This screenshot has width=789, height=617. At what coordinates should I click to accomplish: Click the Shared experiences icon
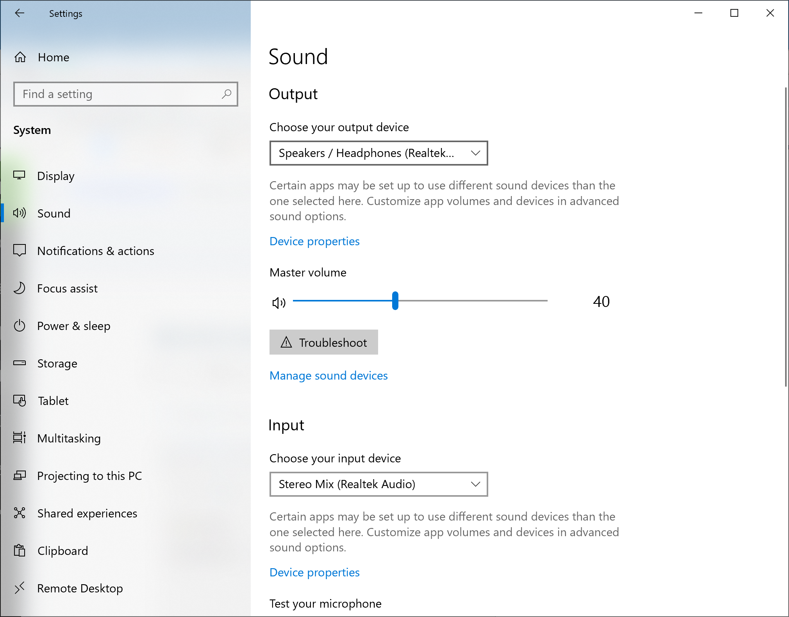[x=20, y=513]
